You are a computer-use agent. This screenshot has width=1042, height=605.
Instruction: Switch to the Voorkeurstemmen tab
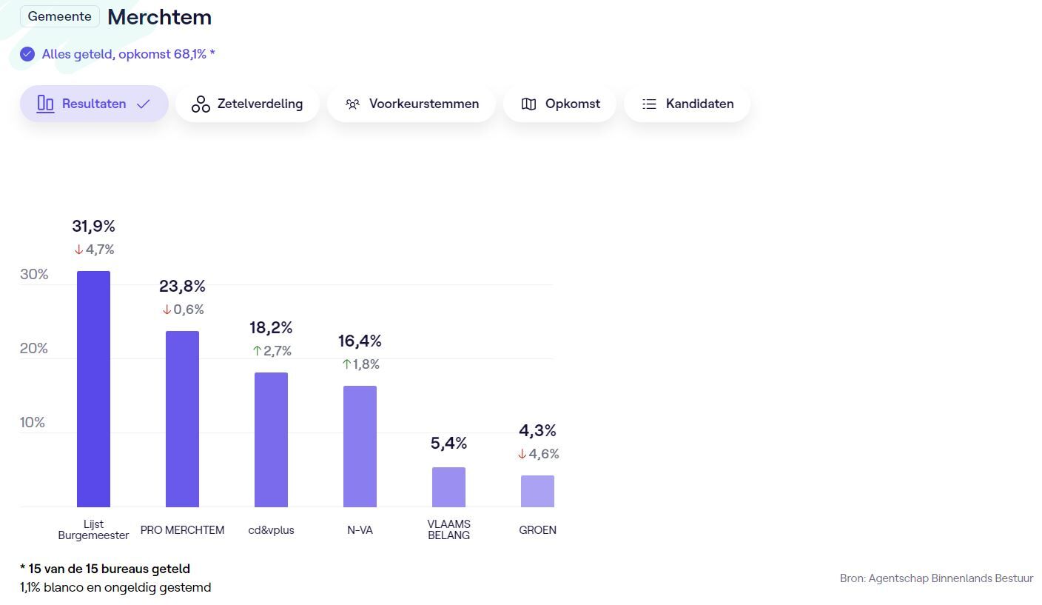point(411,104)
